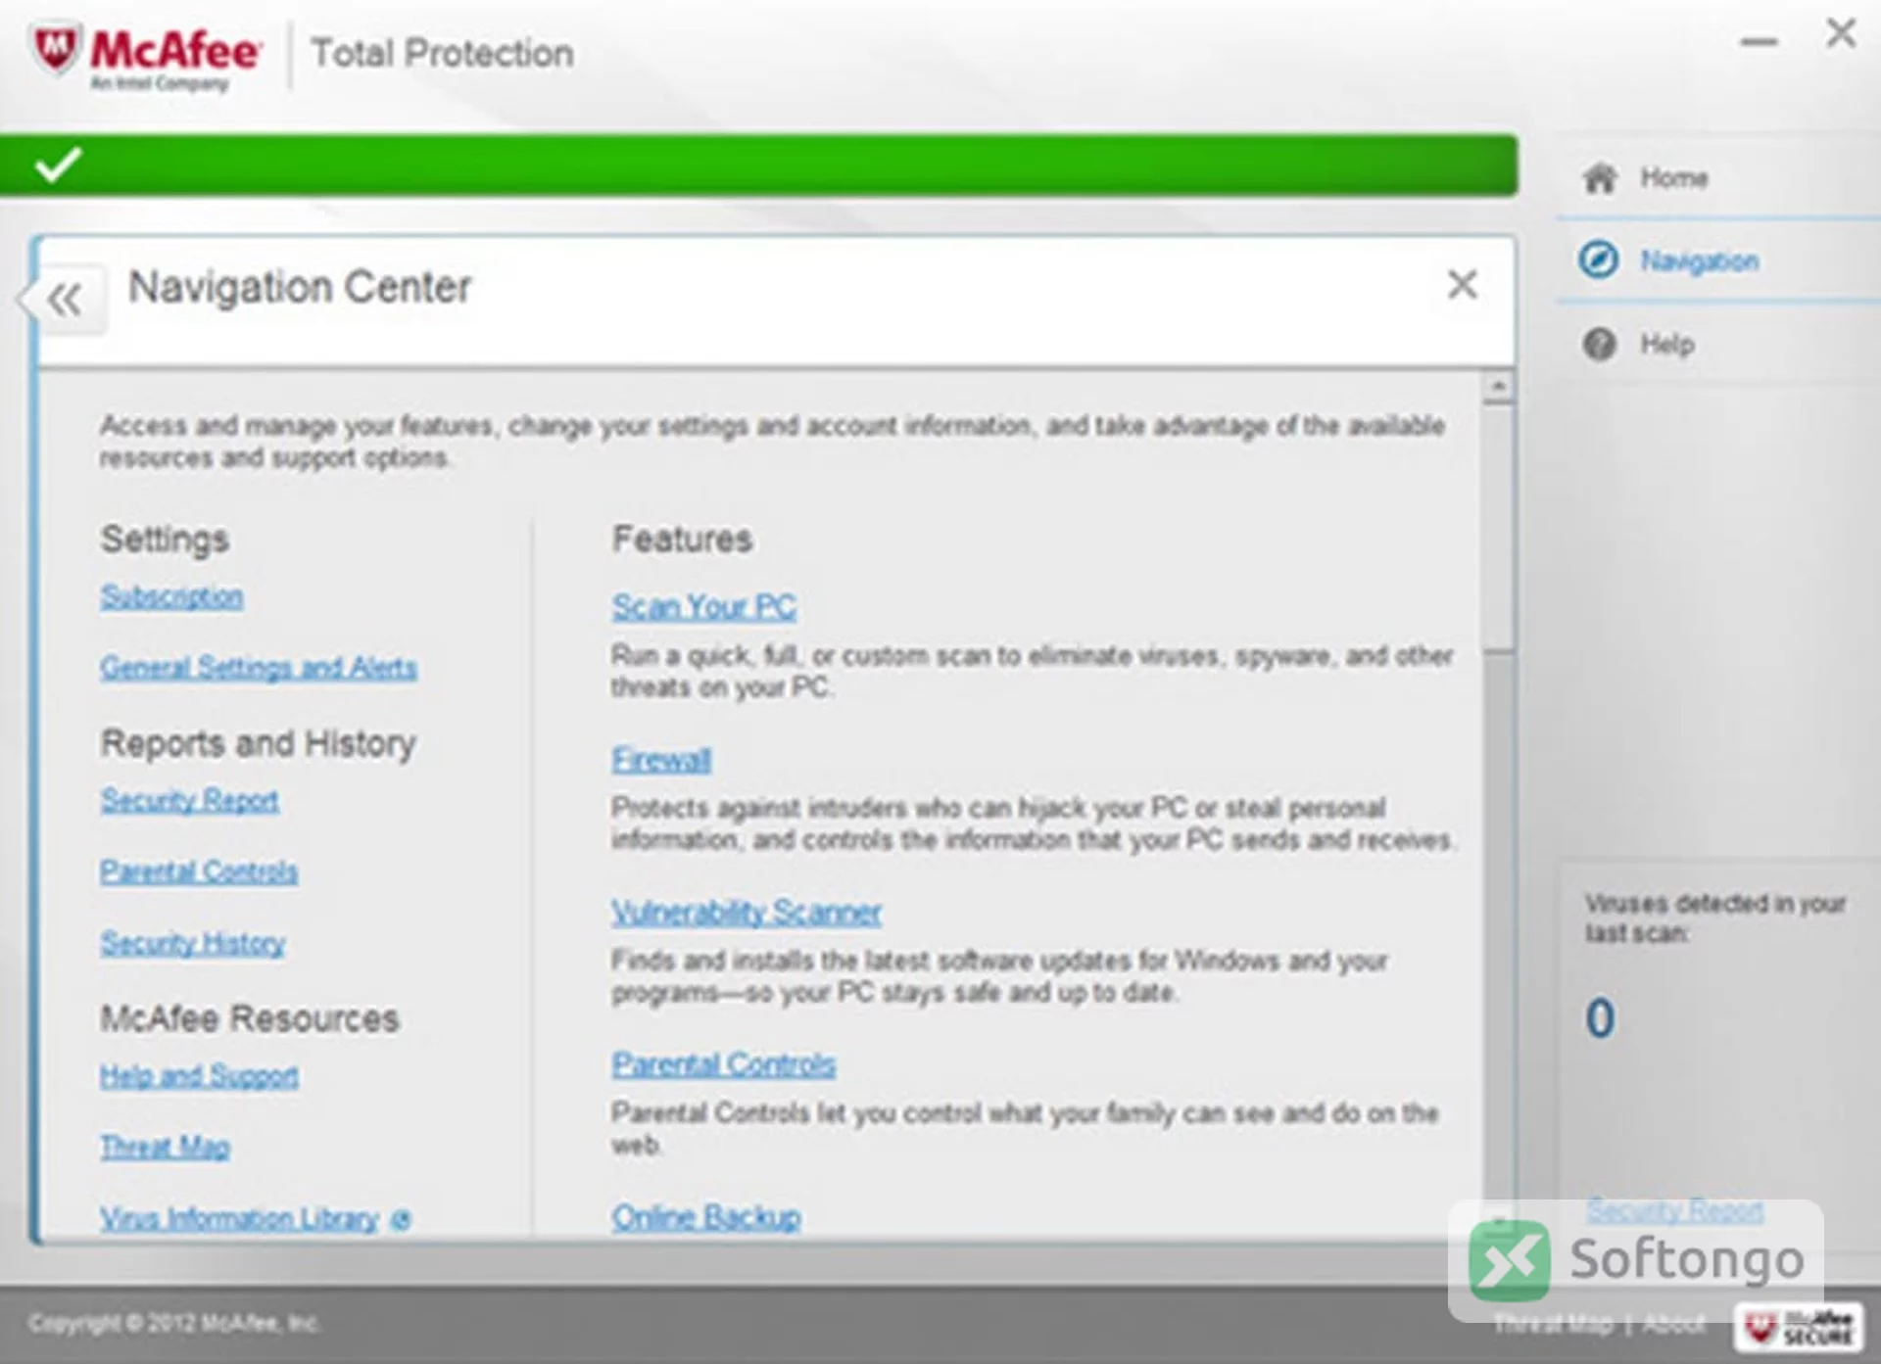The image size is (1881, 1364).
Task: Click the viruses detected count 0
Action: click(x=1600, y=1018)
